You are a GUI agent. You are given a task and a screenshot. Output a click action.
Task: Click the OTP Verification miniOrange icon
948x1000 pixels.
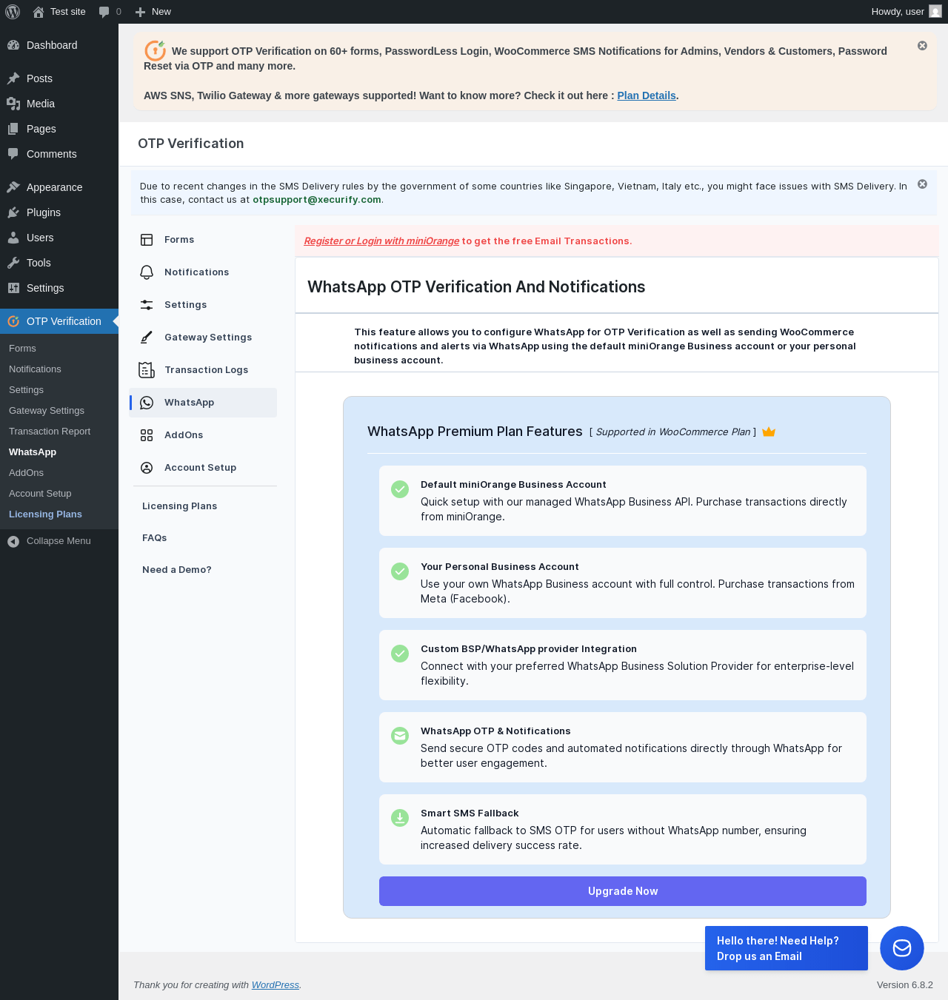13,321
